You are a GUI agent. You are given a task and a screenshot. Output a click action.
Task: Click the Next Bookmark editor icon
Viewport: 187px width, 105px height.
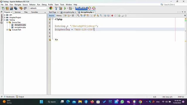pyautogui.click(x=98, y=15)
